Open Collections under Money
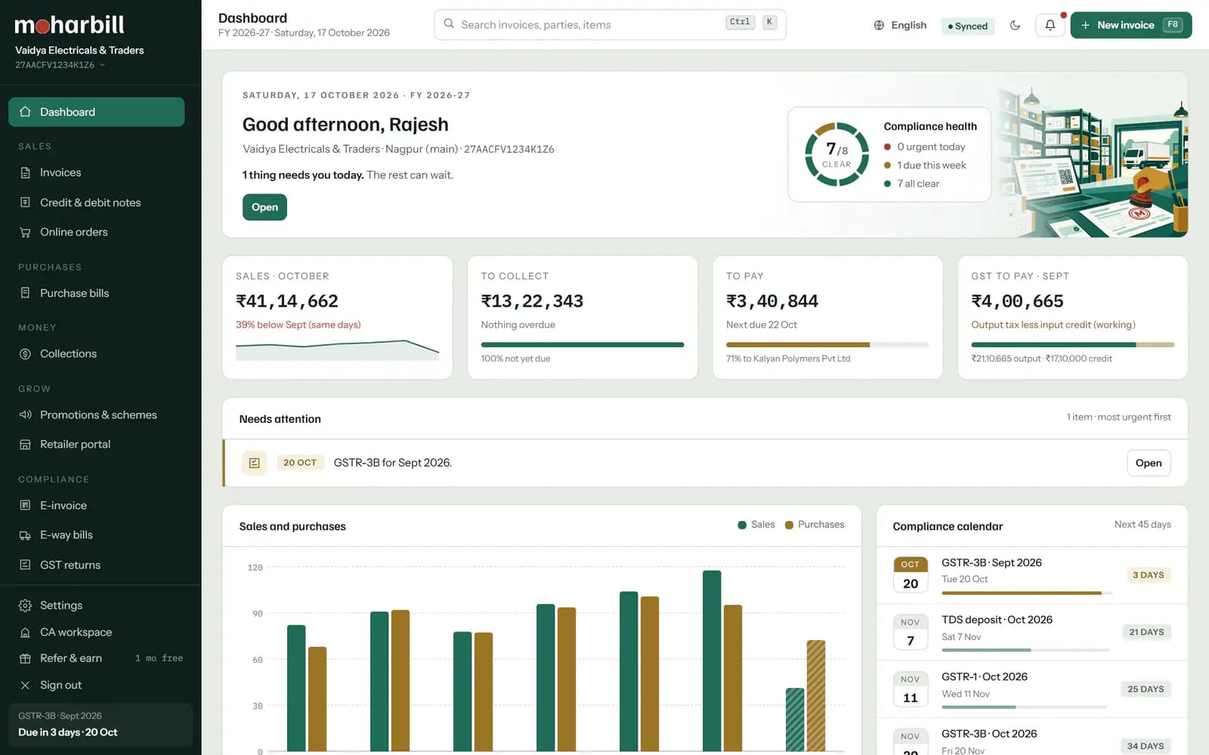 (96, 353)
